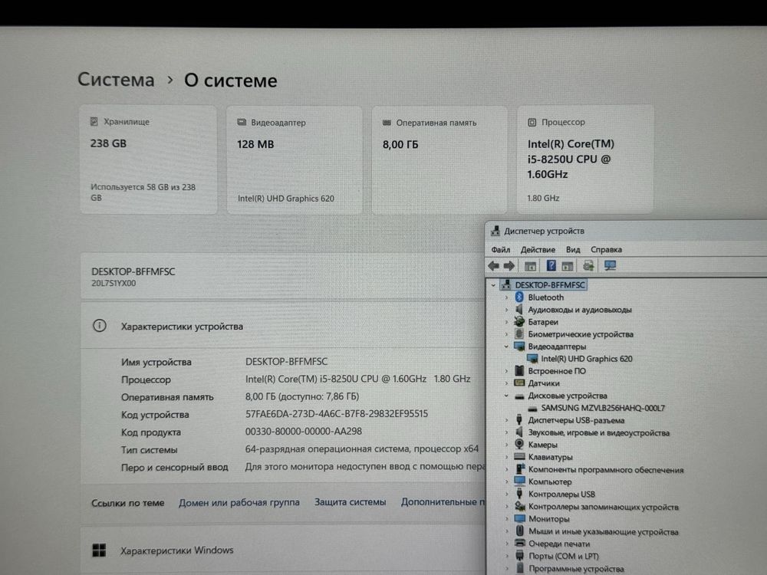Select the Bluetooth icon in the device tree
This screenshot has width=767, height=575.
coord(519,297)
